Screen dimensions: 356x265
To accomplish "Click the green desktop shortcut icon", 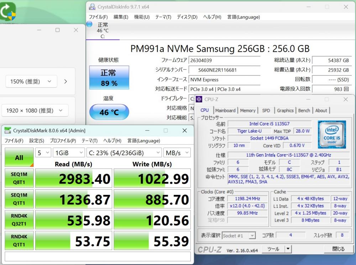I will (8, 11).
